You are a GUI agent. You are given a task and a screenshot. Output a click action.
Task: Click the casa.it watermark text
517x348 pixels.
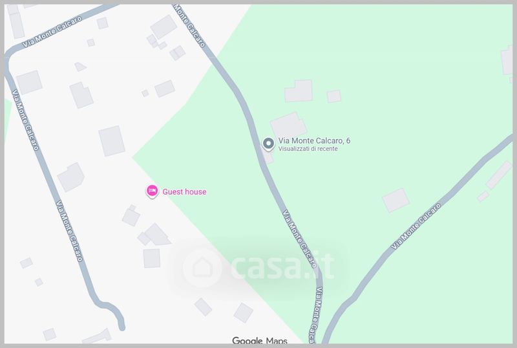pyautogui.click(x=283, y=266)
